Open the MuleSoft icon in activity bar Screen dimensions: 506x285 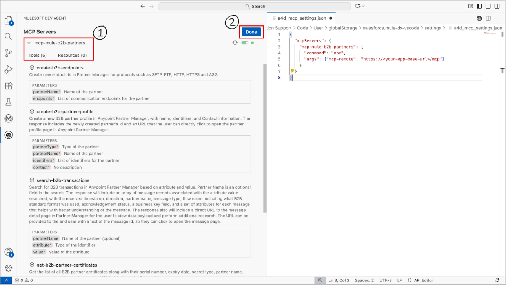pos(8,118)
